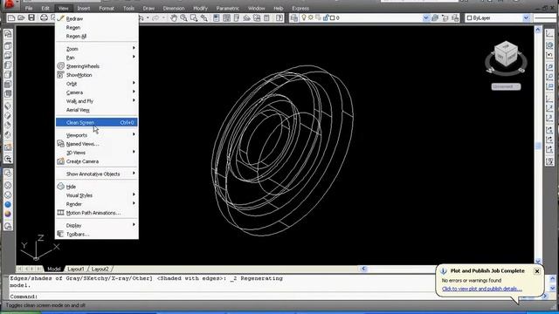Click the Save floppy disk icon
This screenshot has height=314, width=559.
31,17
